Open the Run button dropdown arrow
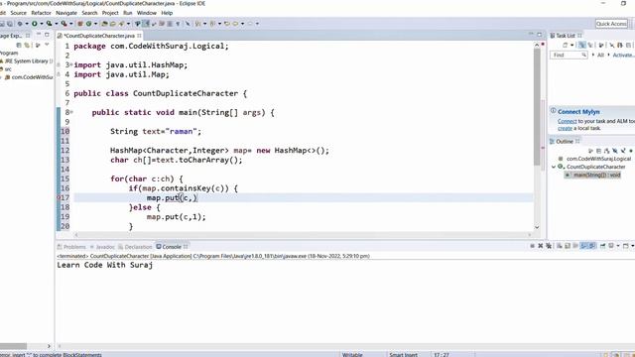This screenshot has width=635, height=357. pyautogui.click(x=42, y=24)
